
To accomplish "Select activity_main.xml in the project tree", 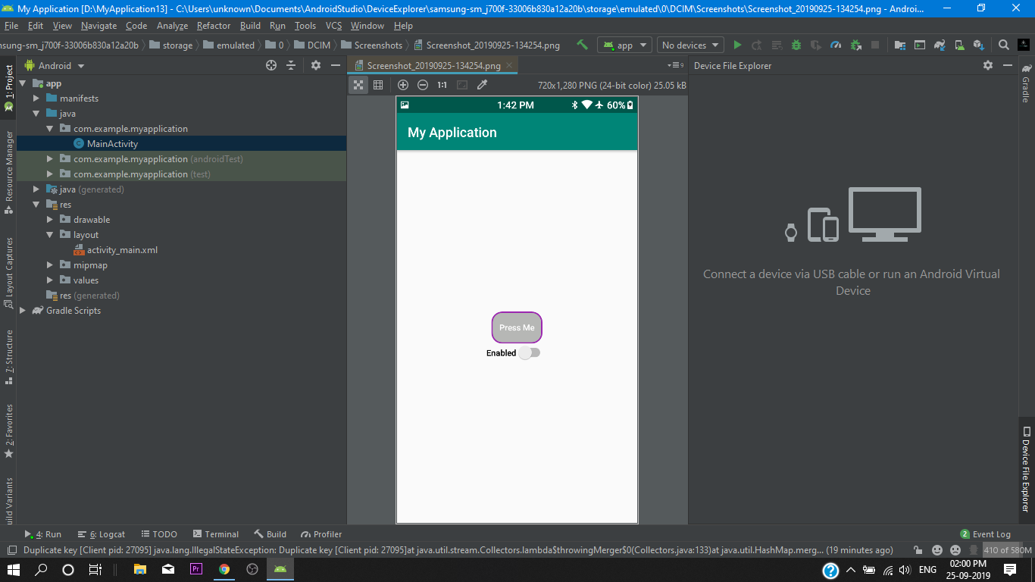I will click(x=121, y=250).
